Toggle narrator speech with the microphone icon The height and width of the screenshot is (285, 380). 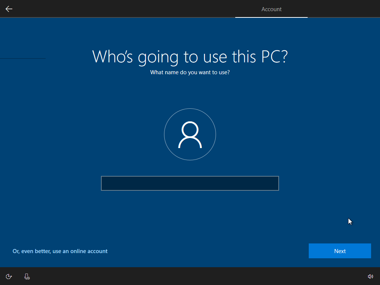pyautogui.click(x=26, y=276)
